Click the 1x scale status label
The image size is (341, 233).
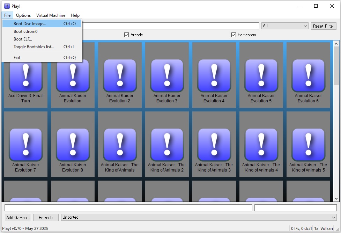pos(316,228)
